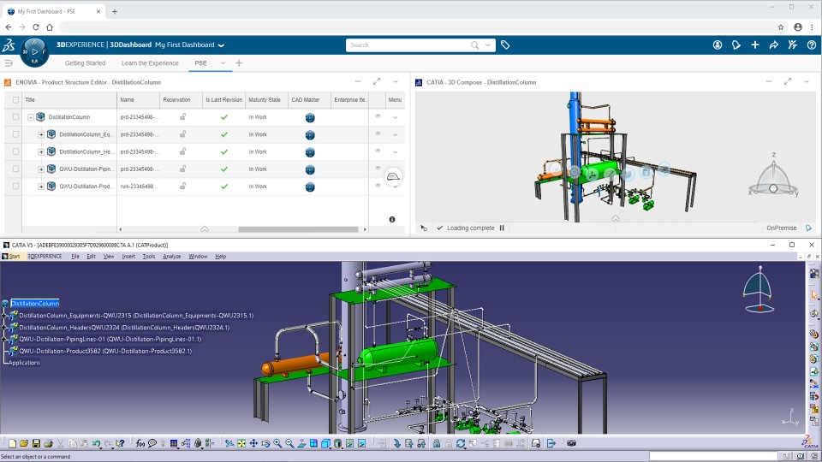Open the PSE tab dropdown chevron

point(223,62)
